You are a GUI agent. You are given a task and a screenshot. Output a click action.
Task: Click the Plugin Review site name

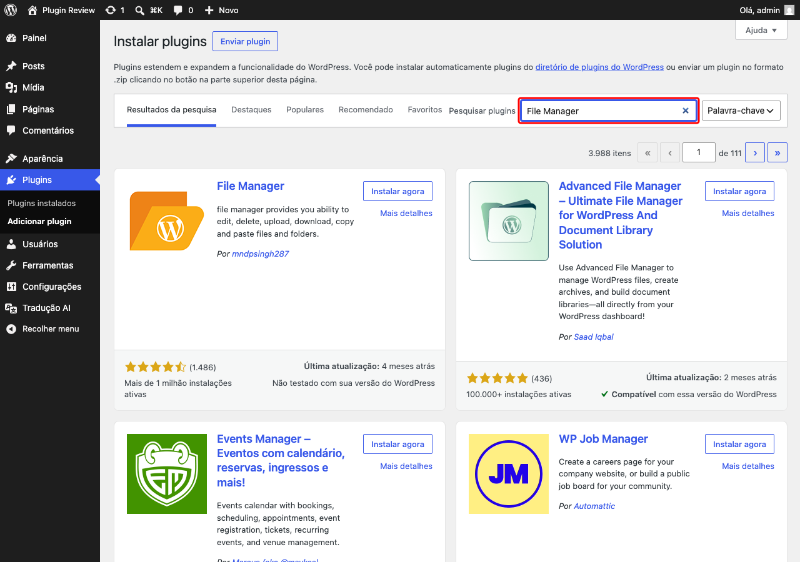[x=69, y=10]
